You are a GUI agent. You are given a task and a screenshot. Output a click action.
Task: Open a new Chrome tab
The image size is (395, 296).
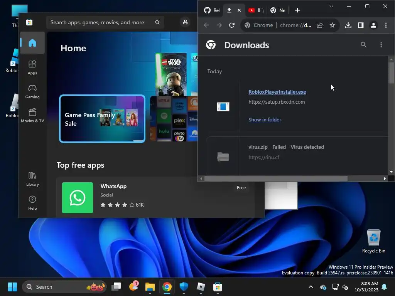(x=297, y=10)
